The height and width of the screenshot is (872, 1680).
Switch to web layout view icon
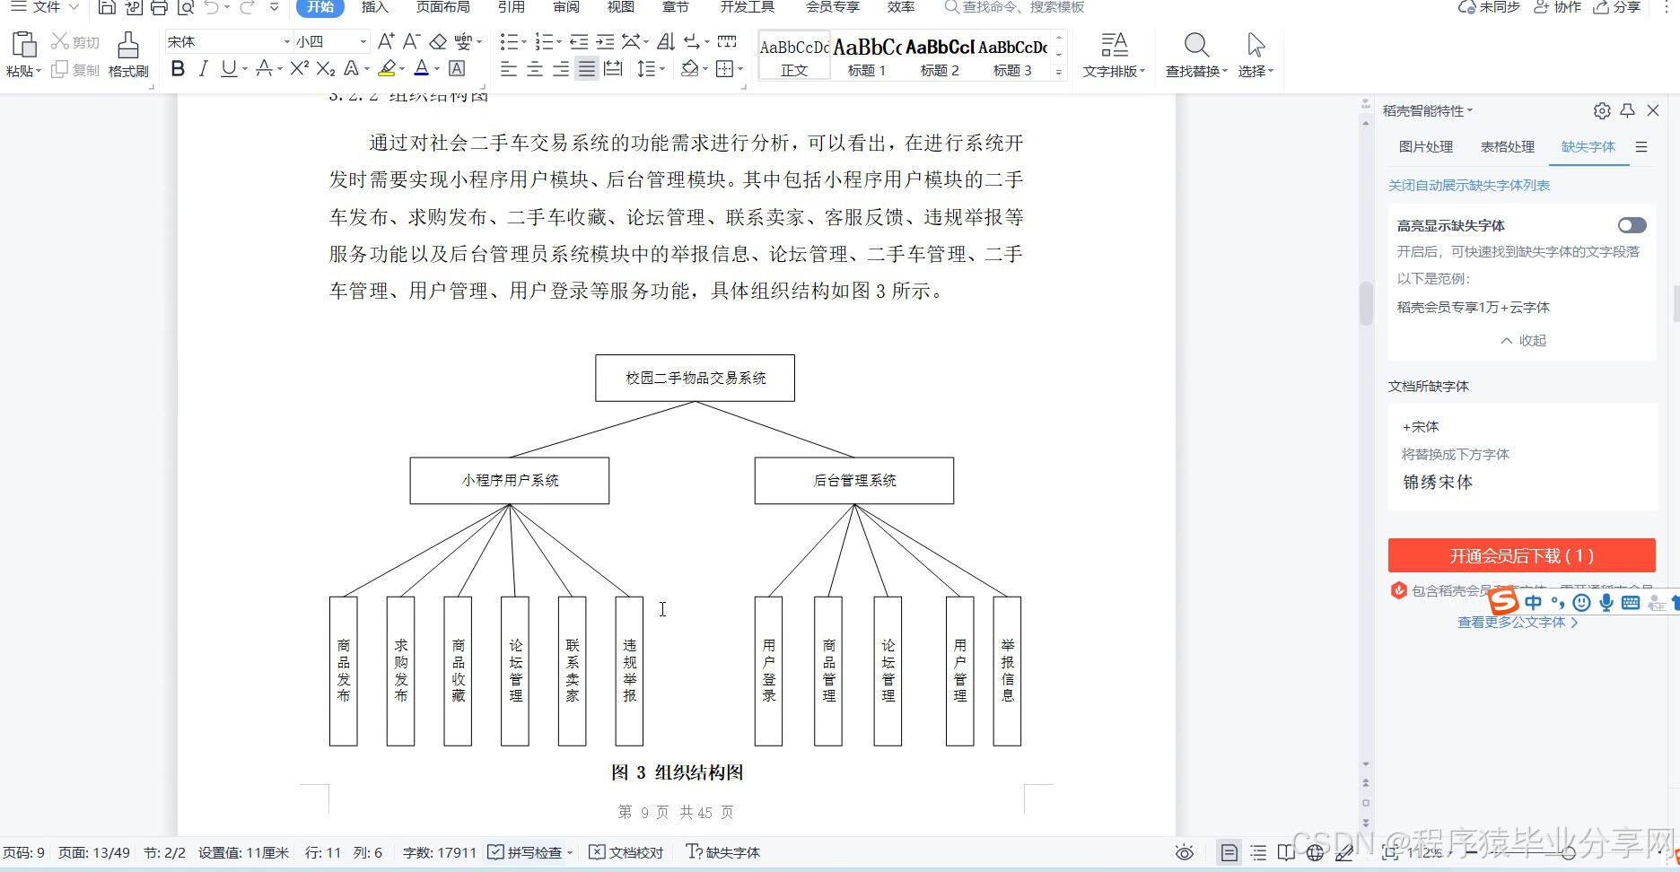pos(1315,853)
